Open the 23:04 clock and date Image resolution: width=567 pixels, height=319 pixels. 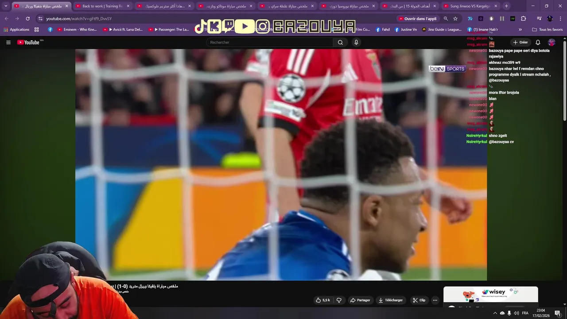[541, 313]
